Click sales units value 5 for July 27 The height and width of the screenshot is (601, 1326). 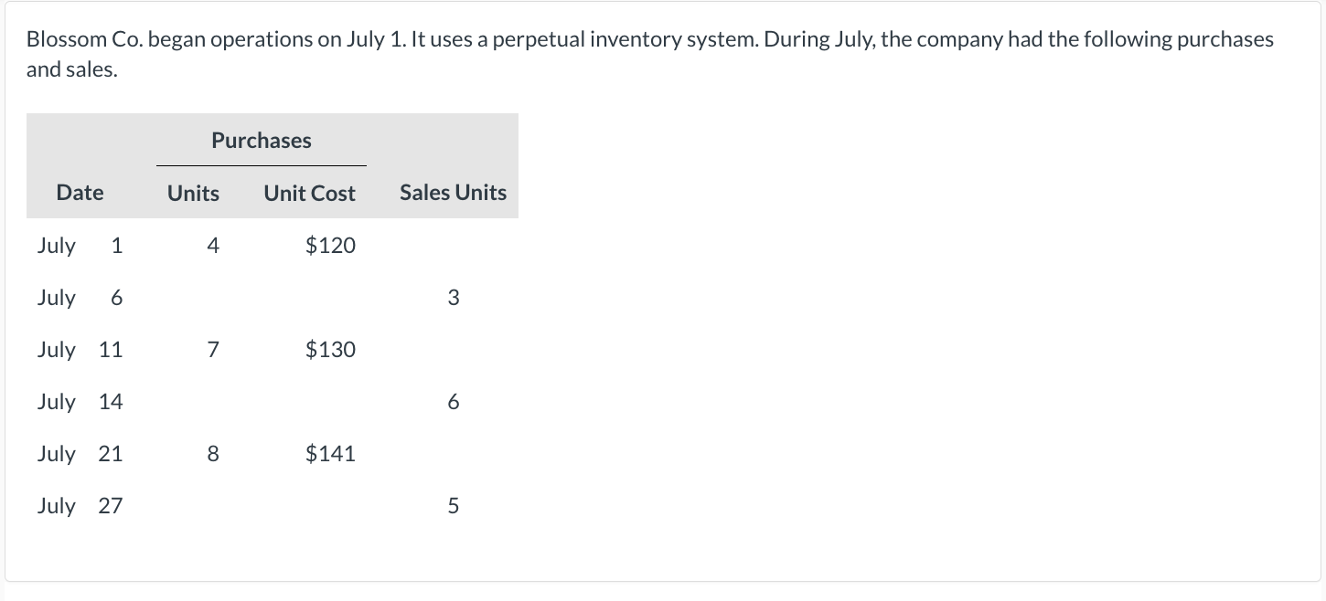pyautogui.click(x=454, y=506)
